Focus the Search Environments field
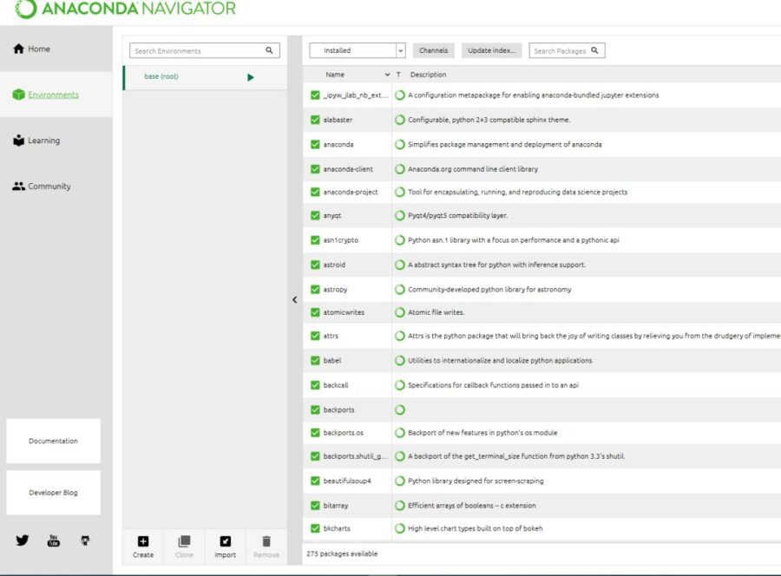Viewport: 781px width, 576px height. click(x=205, y=50)
